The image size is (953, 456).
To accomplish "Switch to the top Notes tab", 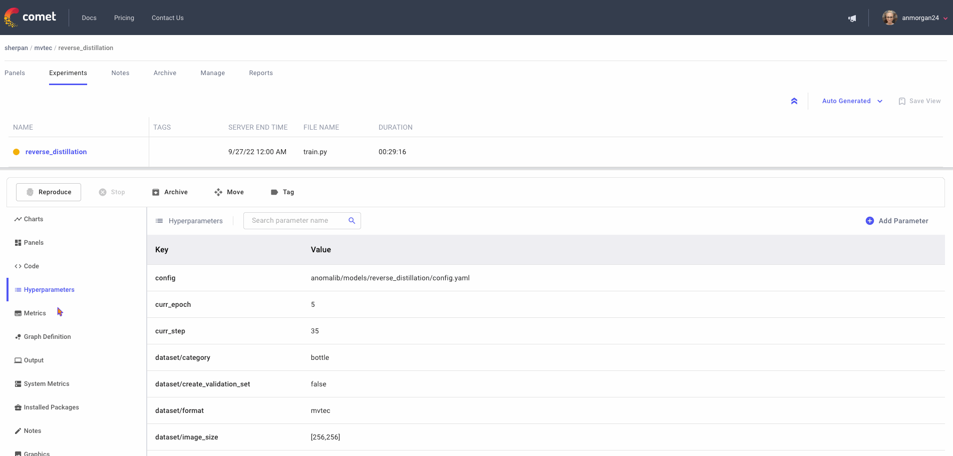I will (x=120, y=73).
